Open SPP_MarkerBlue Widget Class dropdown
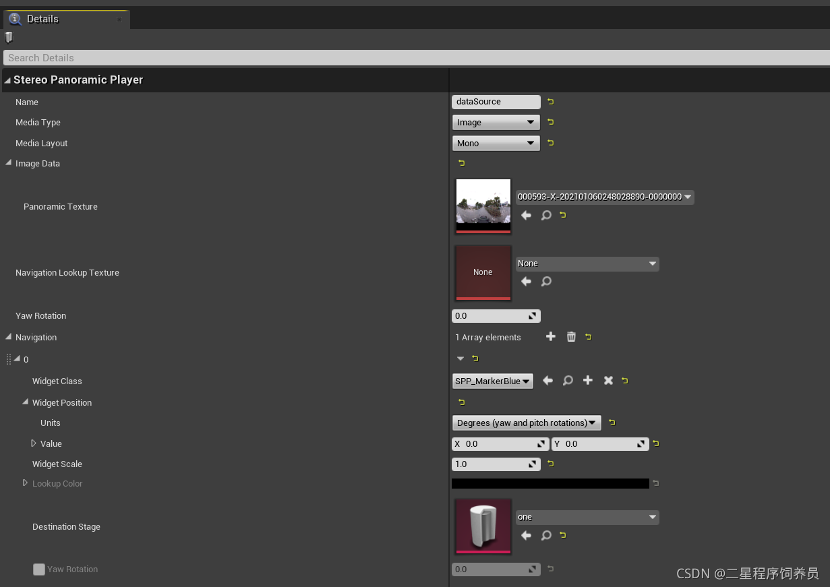 point(493,381)
